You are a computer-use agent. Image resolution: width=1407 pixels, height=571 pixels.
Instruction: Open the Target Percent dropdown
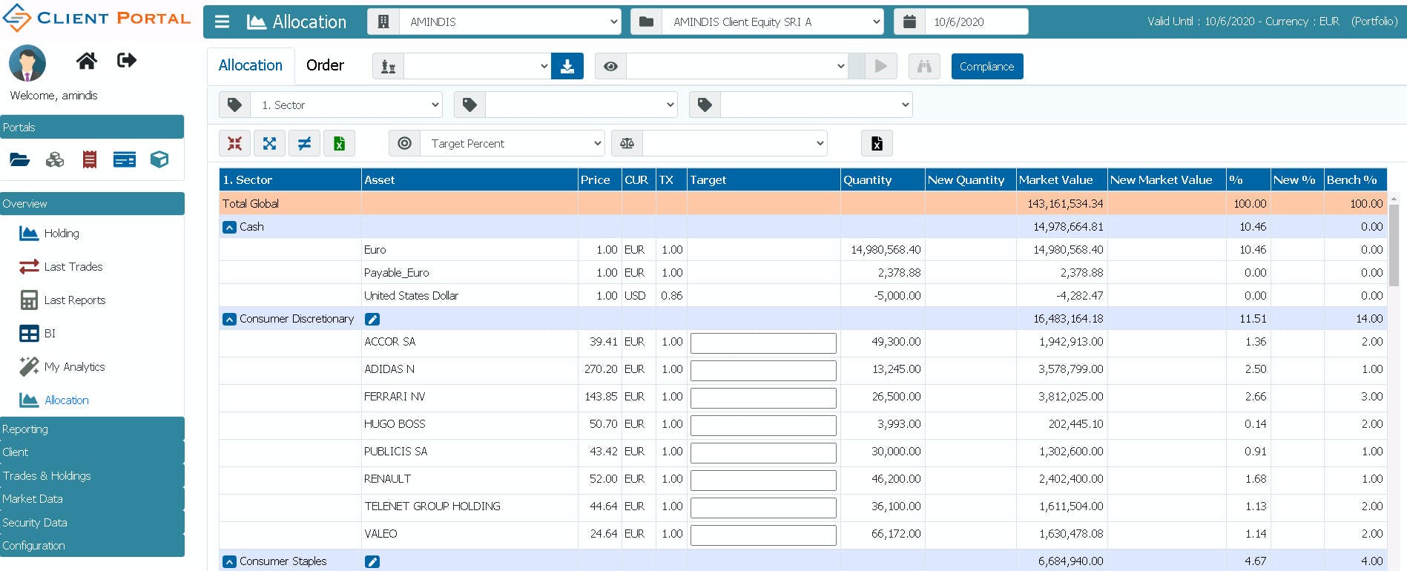512,143
